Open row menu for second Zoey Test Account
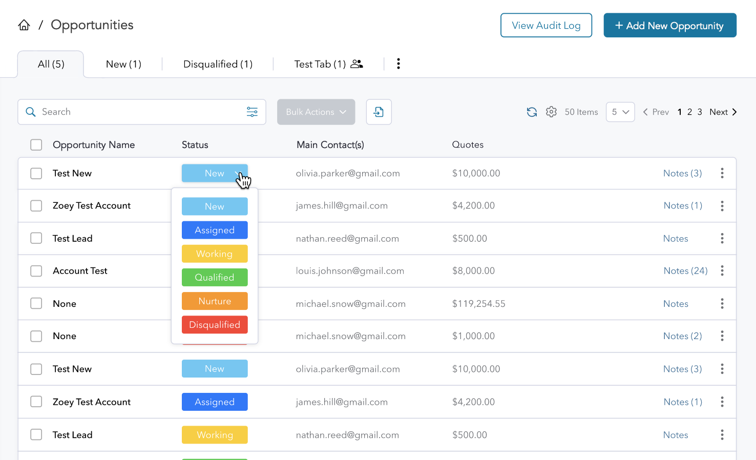Screen dimensions: 756x460 [x=722, y=402]
